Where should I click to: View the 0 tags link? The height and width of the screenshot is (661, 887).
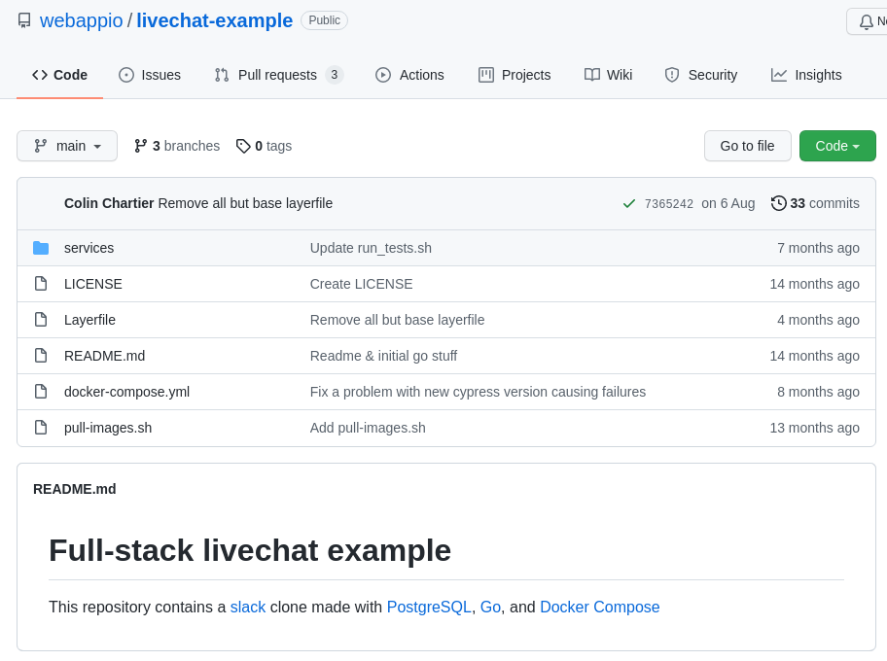click(x=265, y=146)
